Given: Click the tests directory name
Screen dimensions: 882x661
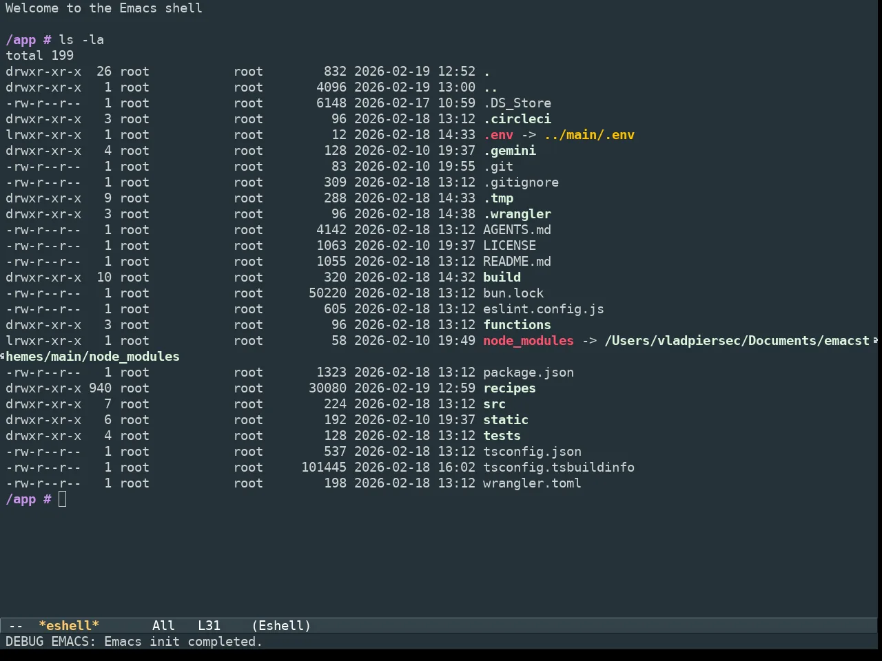Looking at the screenshot, I should click(502, 436).
